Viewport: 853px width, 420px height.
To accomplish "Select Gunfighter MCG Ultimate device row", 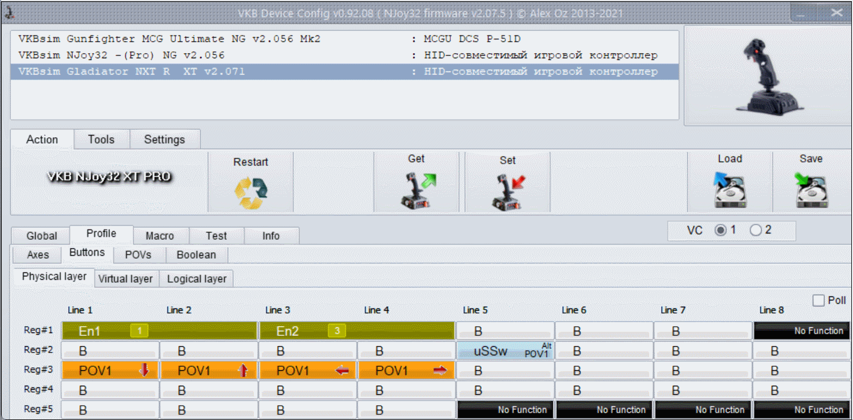I will [344, 39].
